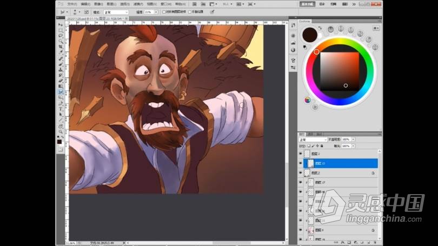Select the Path Selection tool
Image resolution: width=438 pixels, height=246 pixels.
point(61,115)
